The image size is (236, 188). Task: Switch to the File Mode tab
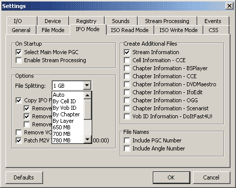[53, 30]
